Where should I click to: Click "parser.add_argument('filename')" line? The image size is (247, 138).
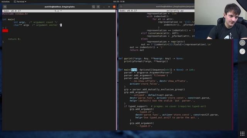146,76
